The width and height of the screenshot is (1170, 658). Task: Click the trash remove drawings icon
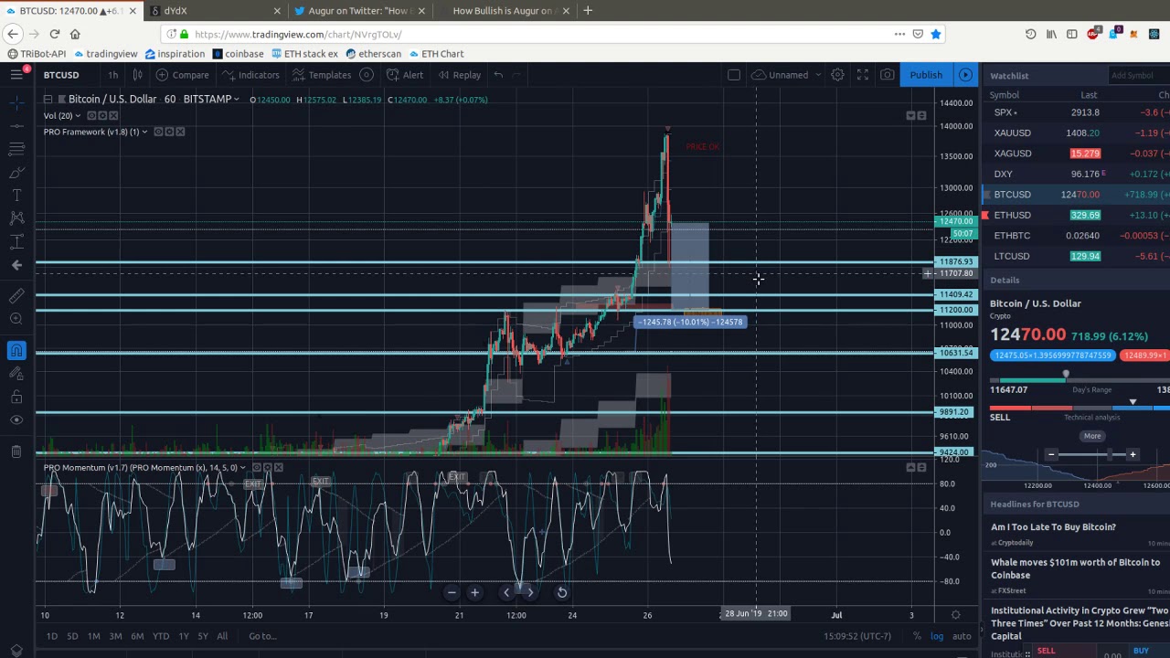pos(16,451)
